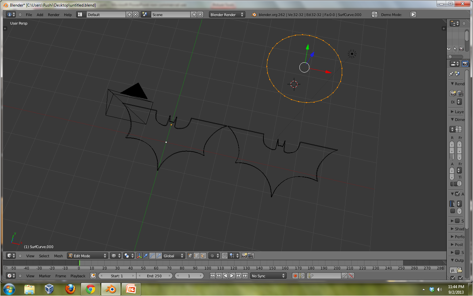Open the Global orientation dropdown
This screenshot has width=473, height=296.
tap(174, 256)
